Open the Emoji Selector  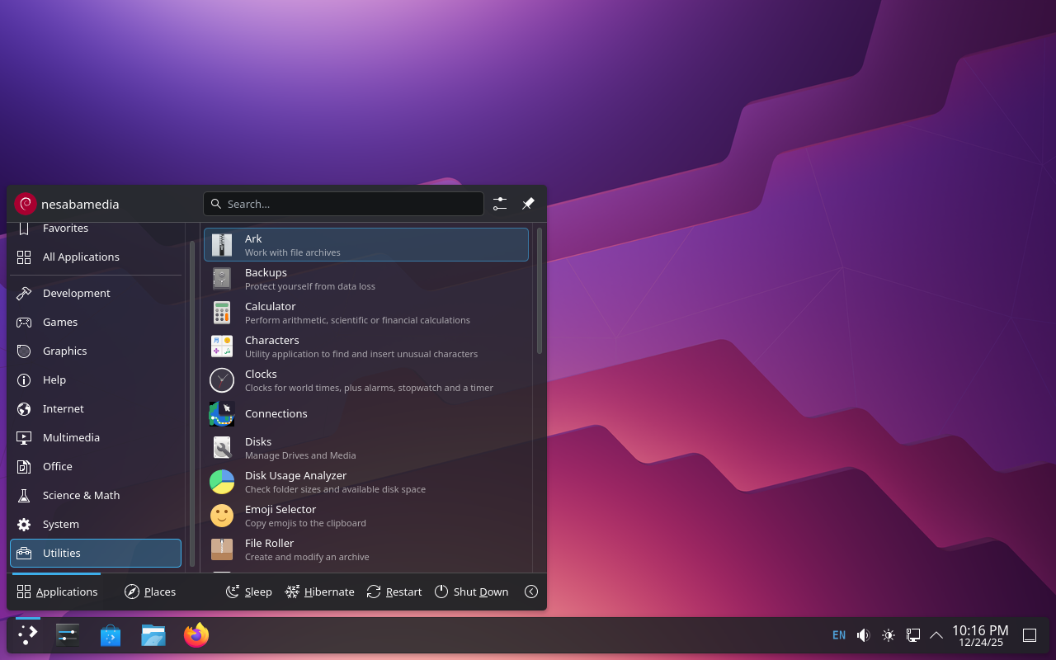pyautogui.click(x=365, y=516)
